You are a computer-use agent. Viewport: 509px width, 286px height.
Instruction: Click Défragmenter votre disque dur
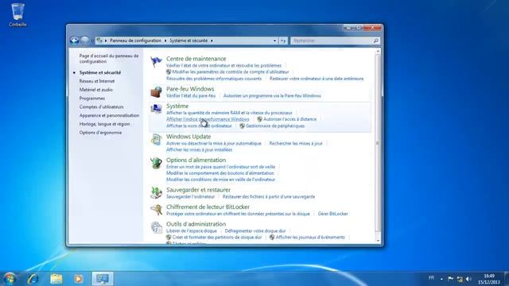(x=255, y=231)
